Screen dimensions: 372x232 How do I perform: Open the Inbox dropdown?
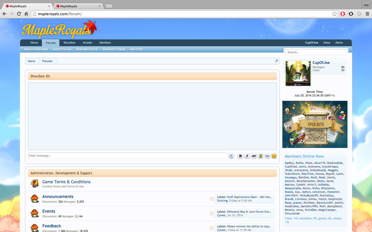pos(327,43)
